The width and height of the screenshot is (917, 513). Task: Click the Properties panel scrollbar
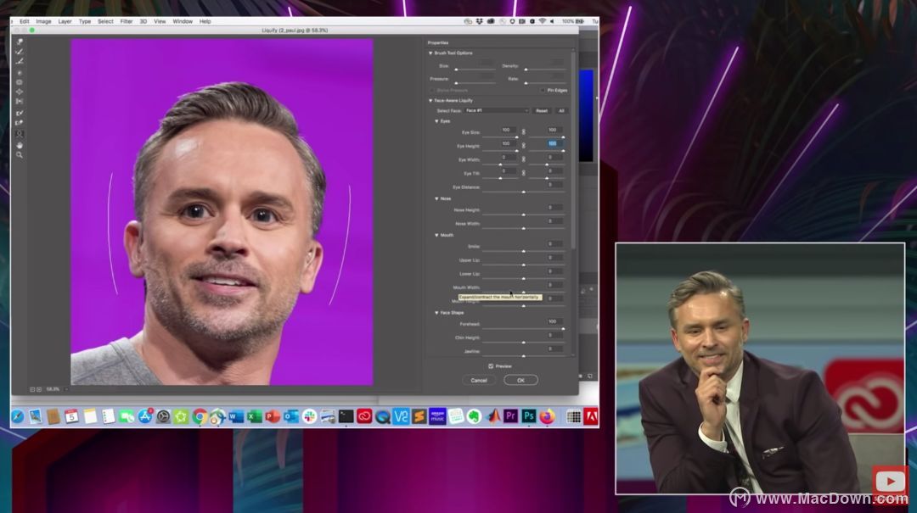(x=573, y=149)
